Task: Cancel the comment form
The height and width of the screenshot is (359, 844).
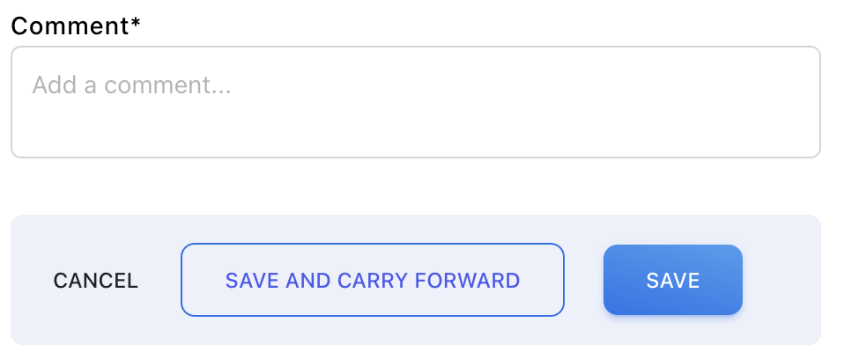Action: 96,281
